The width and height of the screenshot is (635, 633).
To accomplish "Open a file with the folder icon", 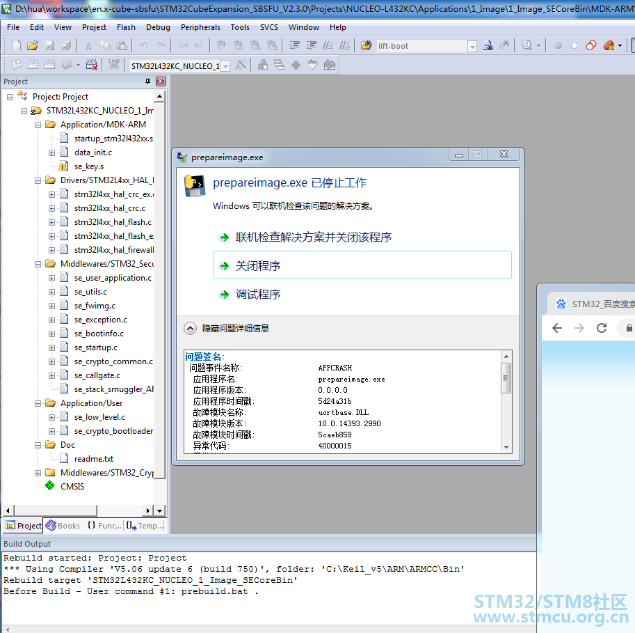I will pos(33,45).
